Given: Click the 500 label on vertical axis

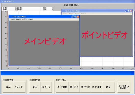Looking at the screenshot, I should click(x=6, y=12).
